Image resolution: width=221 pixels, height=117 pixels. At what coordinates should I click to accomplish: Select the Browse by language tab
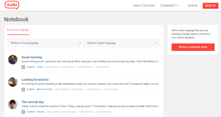18,30
